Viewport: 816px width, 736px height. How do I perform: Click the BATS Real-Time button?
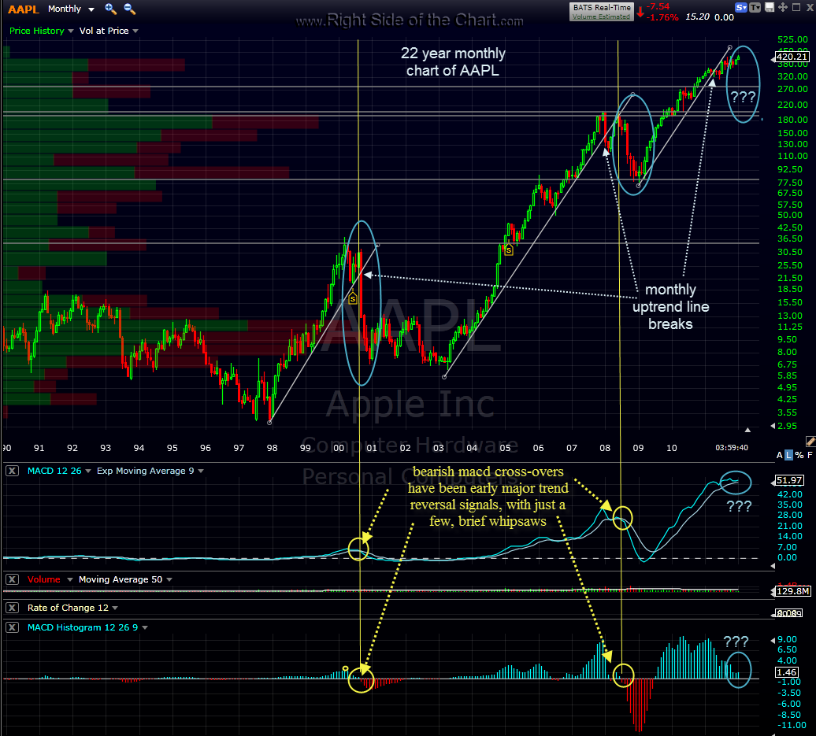click(601, 7)
